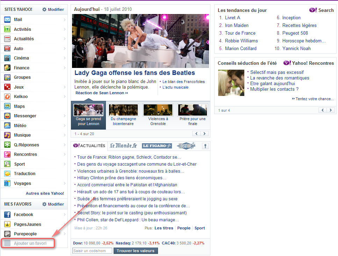Click Réaction de Sean Lennon link

point(102,93)
